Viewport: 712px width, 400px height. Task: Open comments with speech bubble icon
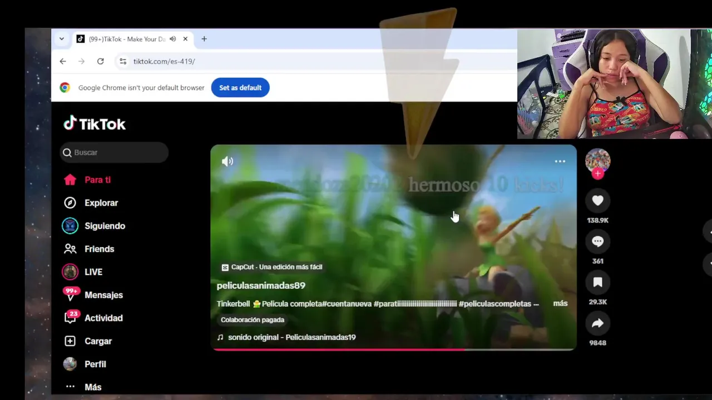[x=598, y=242]
